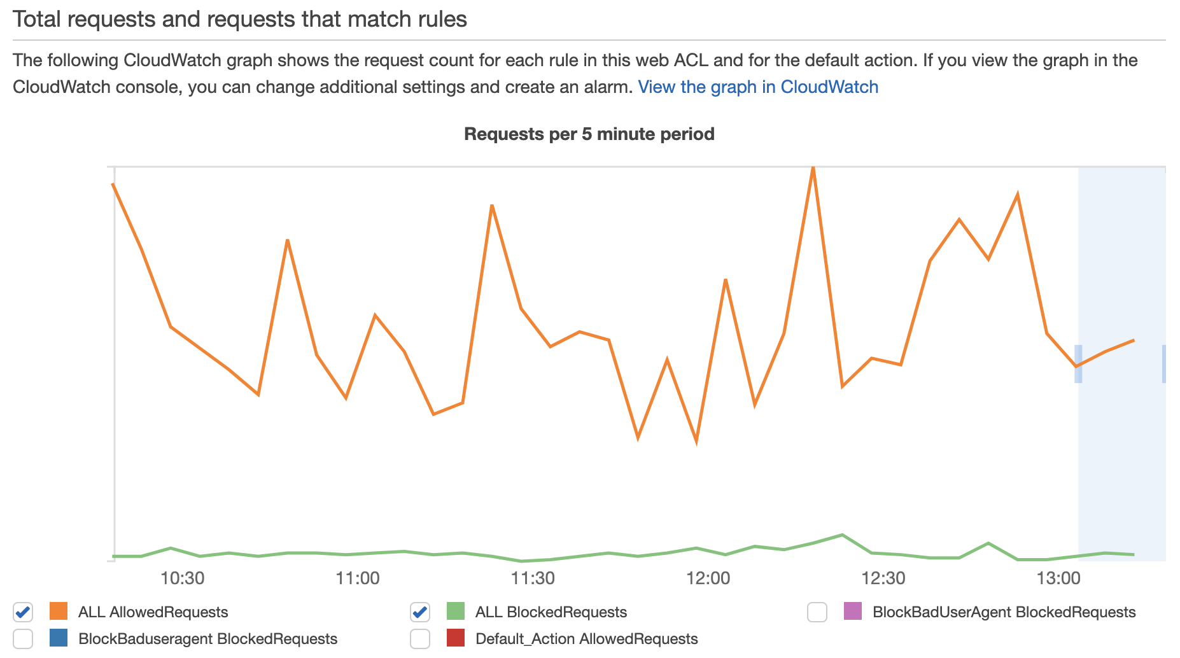Click the 10:30 label on time axis
The width and height of the screenshot is (1180, 658).
[x=183, y=578]
